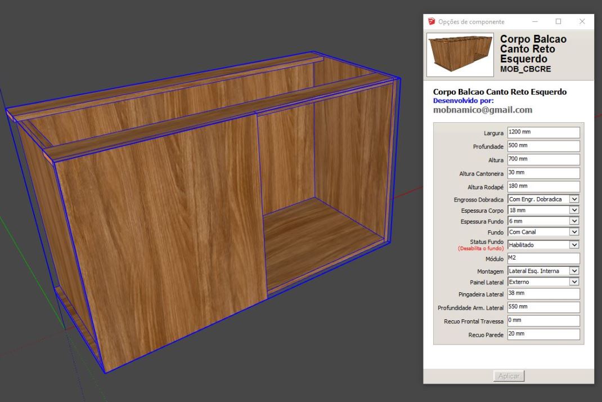Open the Espessura Fundo dropdown
Viewport: 602px width, 402px height.
[543, 221]
